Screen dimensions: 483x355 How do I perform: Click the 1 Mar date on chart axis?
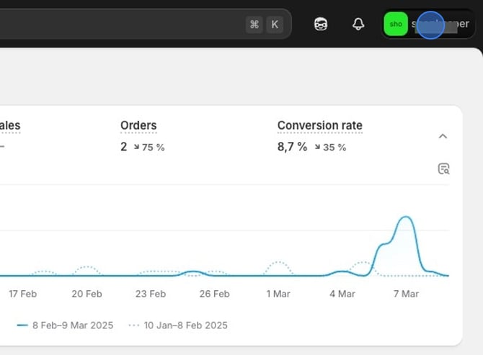tap(278, 294)
